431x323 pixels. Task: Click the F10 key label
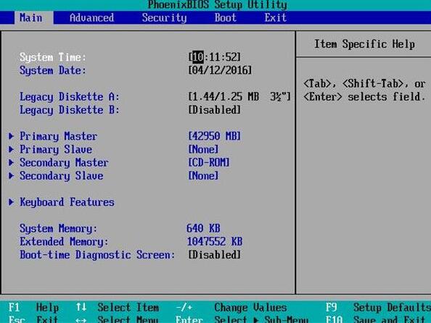tap(334, 319)
